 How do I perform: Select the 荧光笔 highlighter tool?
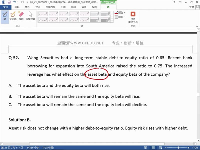tap(13, 16)
